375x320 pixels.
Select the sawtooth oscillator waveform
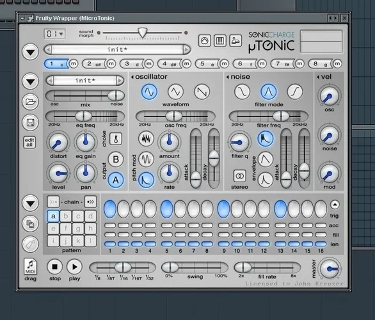202,92
